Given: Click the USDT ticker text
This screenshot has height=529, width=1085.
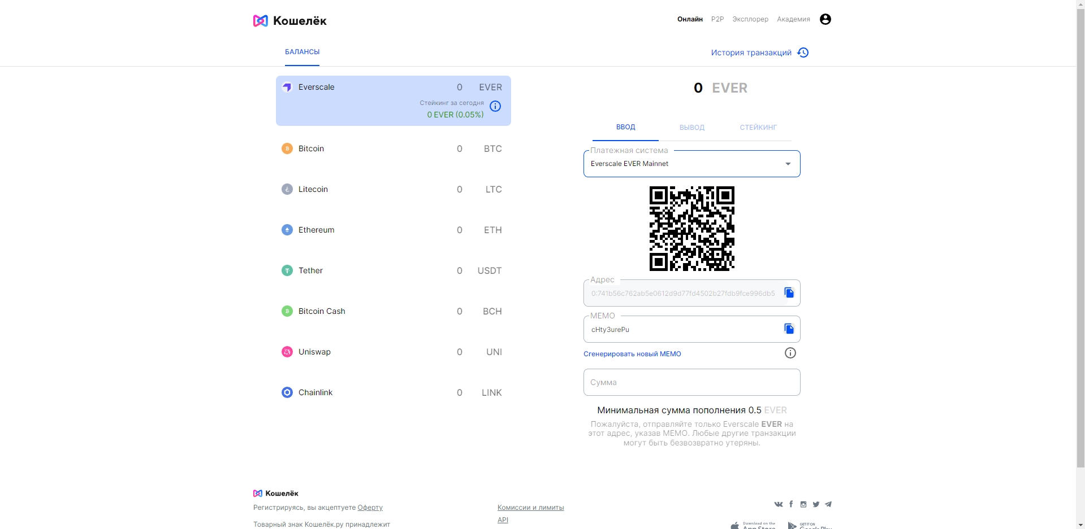Looking at the screenshot, I should pyautogui.click(x=490, y=270).
